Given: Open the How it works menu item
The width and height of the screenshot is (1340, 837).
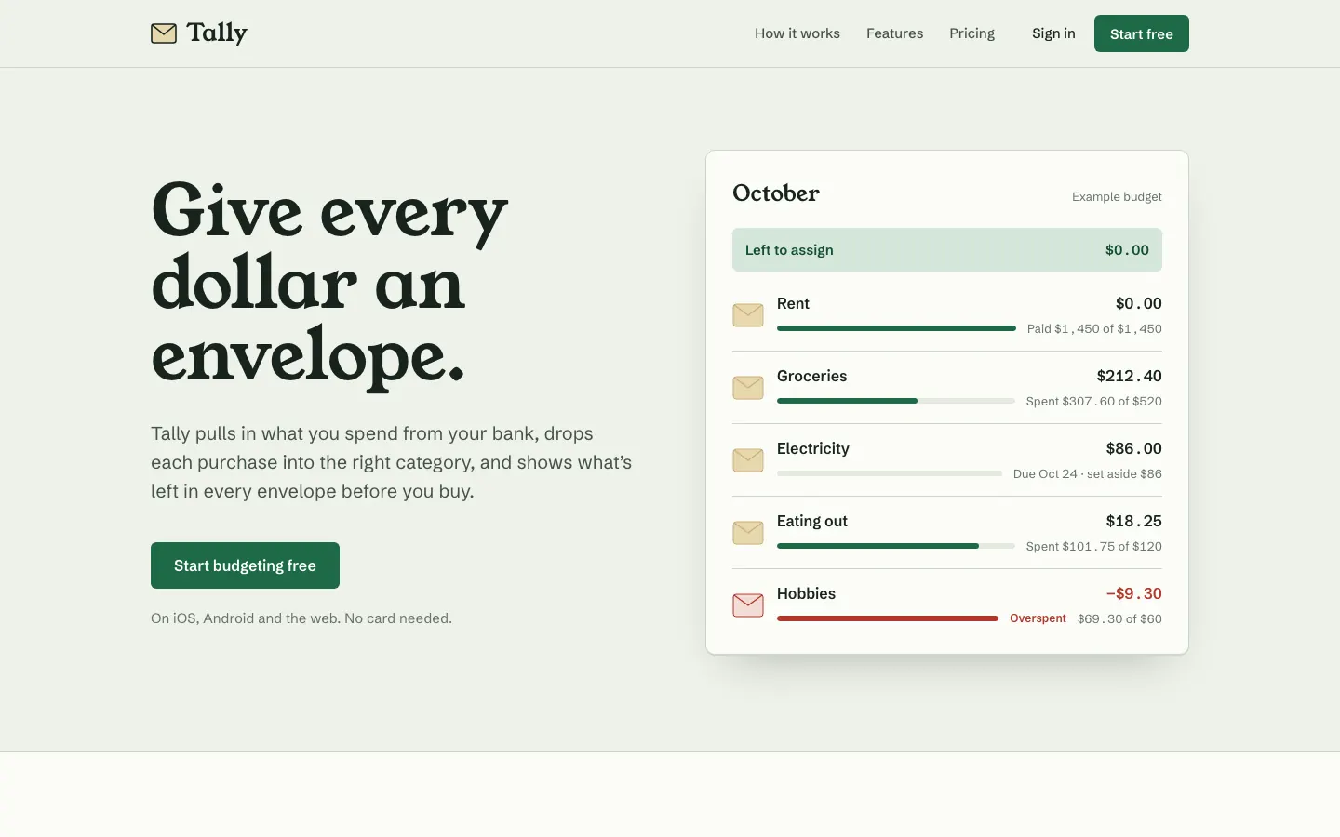Looking at the screenshot, I should coord(797,33).
